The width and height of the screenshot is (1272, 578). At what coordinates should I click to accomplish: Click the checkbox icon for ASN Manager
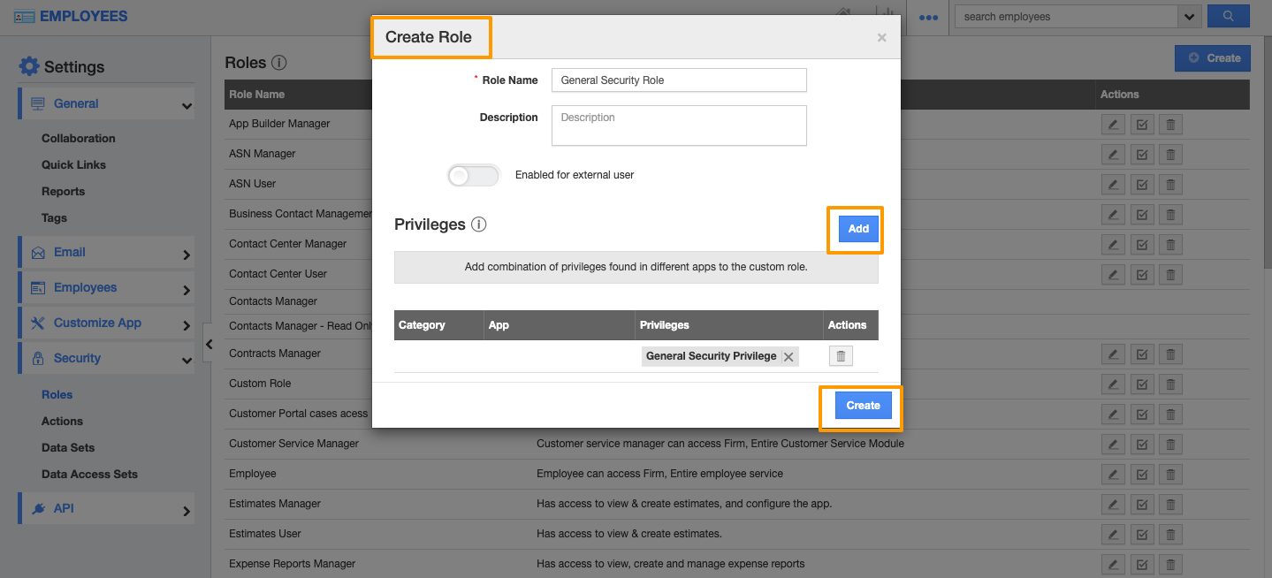pyautogui.click(x=1141, y=154)
